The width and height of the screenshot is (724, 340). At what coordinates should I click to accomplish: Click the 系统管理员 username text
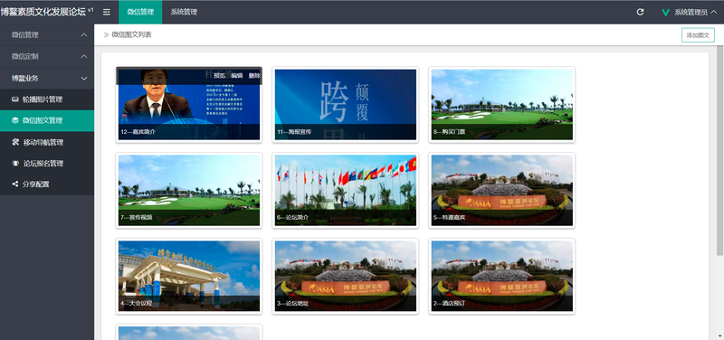click(x=691, y=13)
